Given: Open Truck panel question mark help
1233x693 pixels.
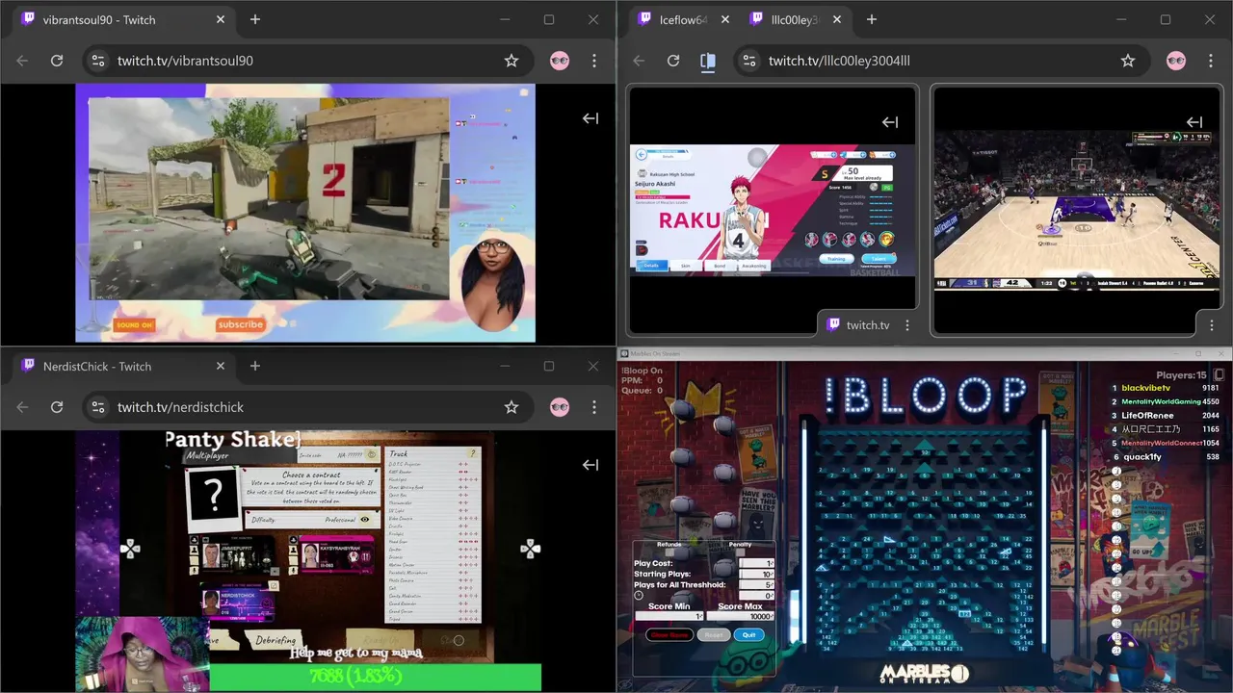Looking at the screenshot, I should (472, 453).
